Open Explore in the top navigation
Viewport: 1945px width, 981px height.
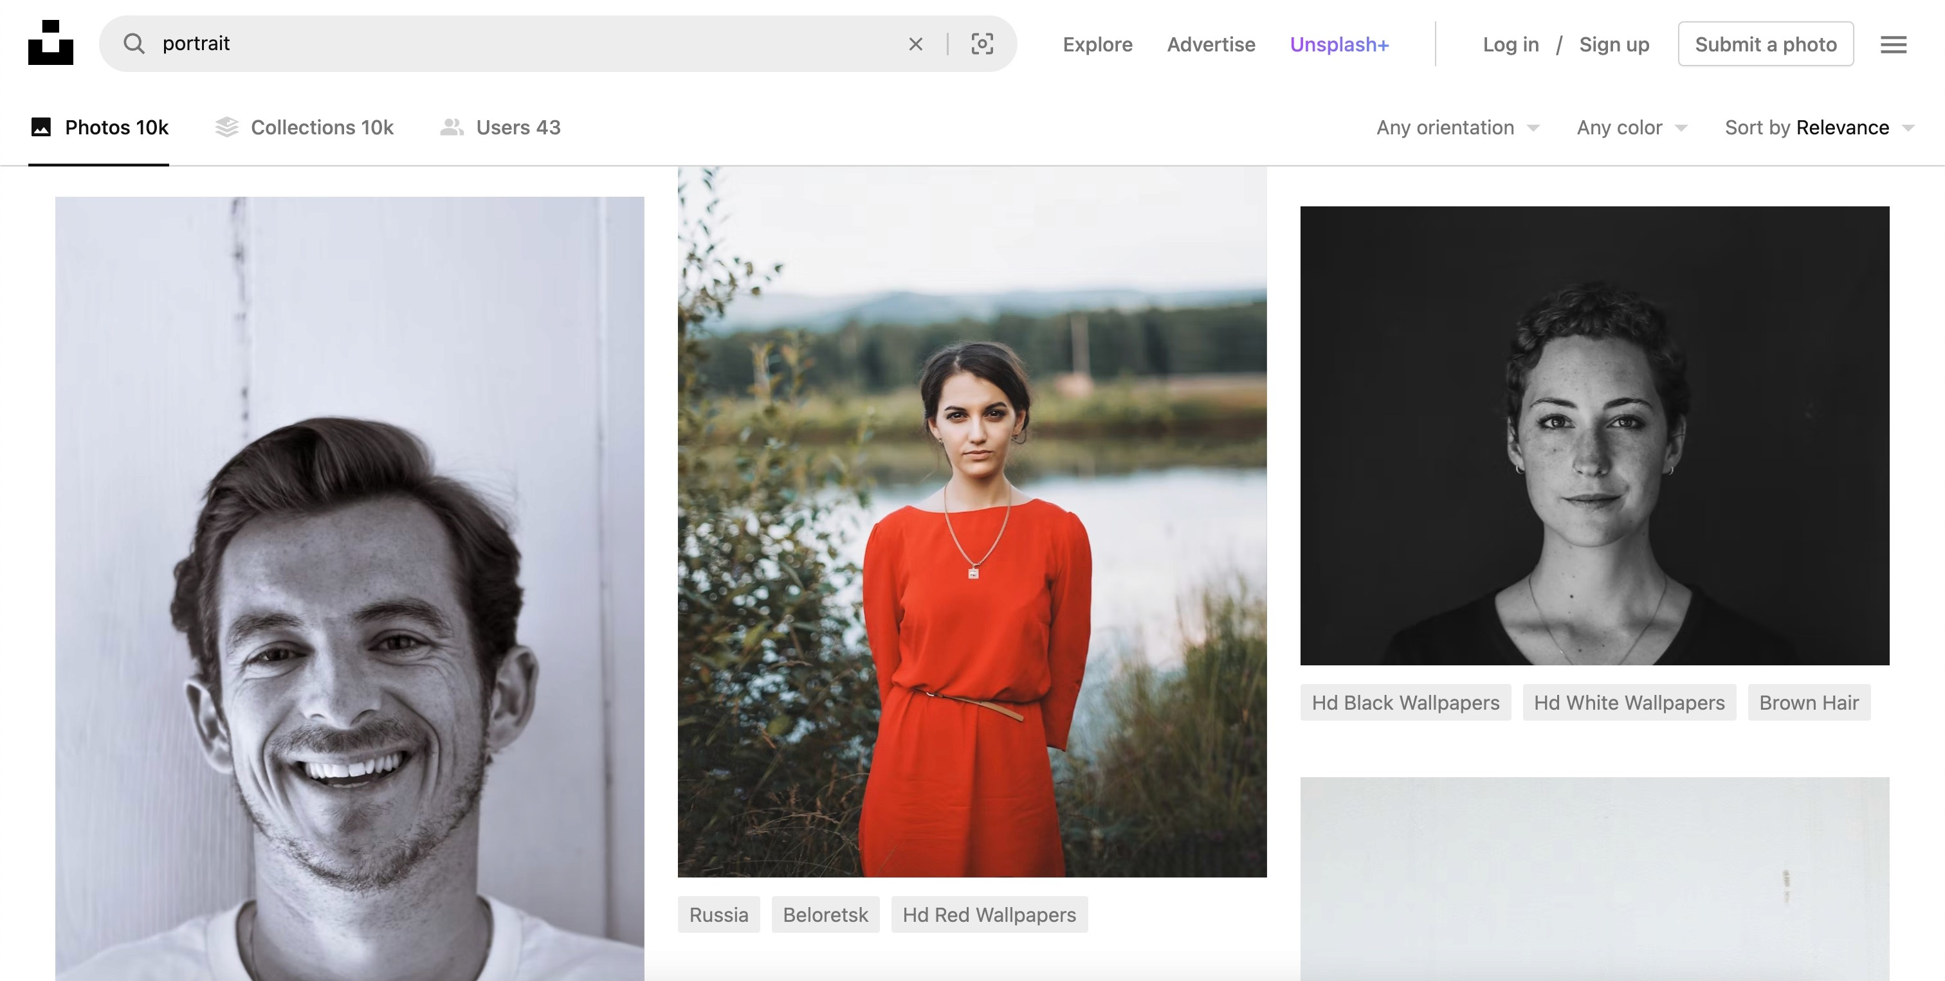(1097, 44)
